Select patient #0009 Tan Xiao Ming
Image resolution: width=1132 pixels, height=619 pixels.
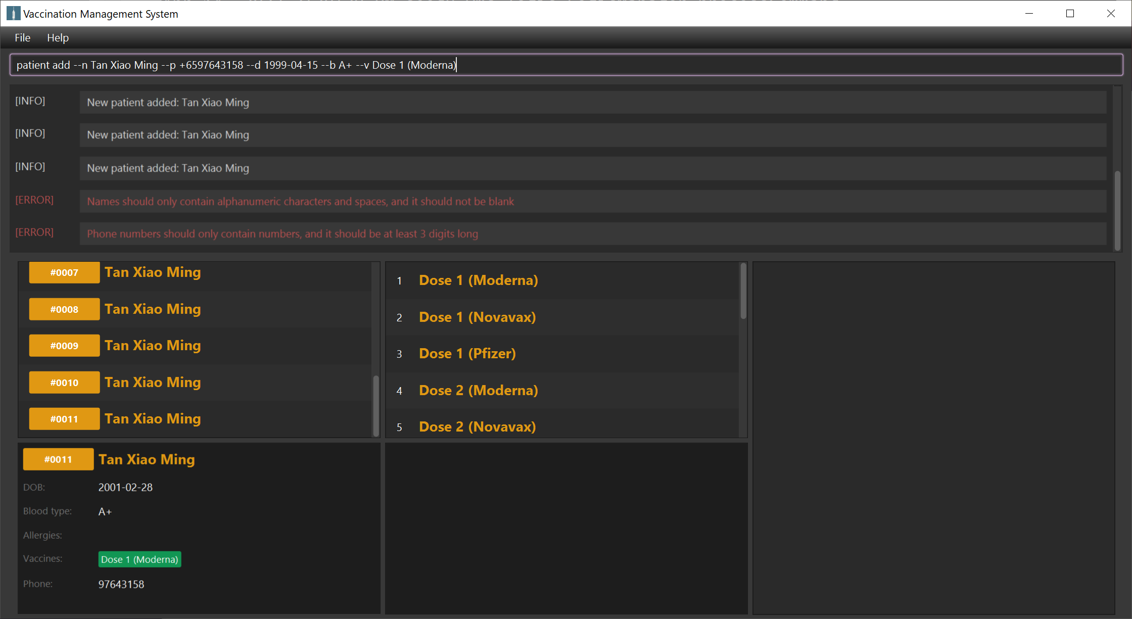click(152, 346)
